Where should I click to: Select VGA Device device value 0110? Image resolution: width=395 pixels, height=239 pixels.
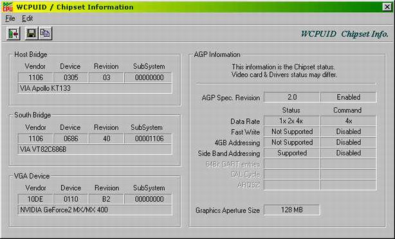pyautogui.click(x=71, y=199)
